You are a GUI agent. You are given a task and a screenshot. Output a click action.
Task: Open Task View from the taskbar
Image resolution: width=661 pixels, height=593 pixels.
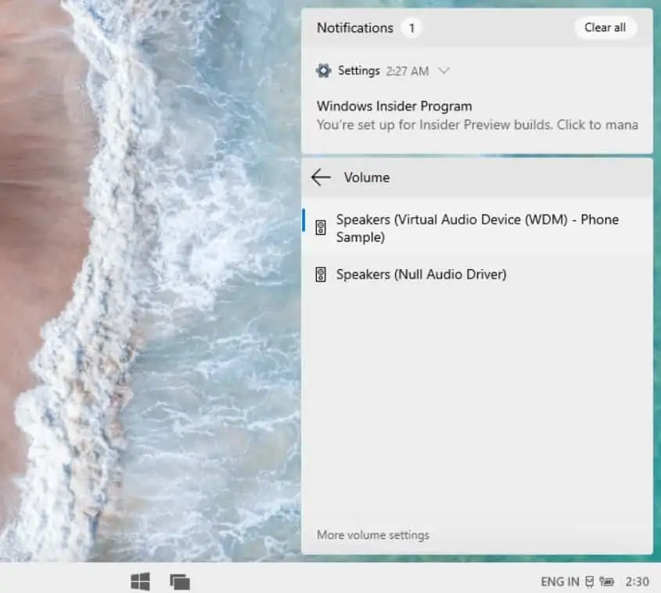click(x=181, y=580)
